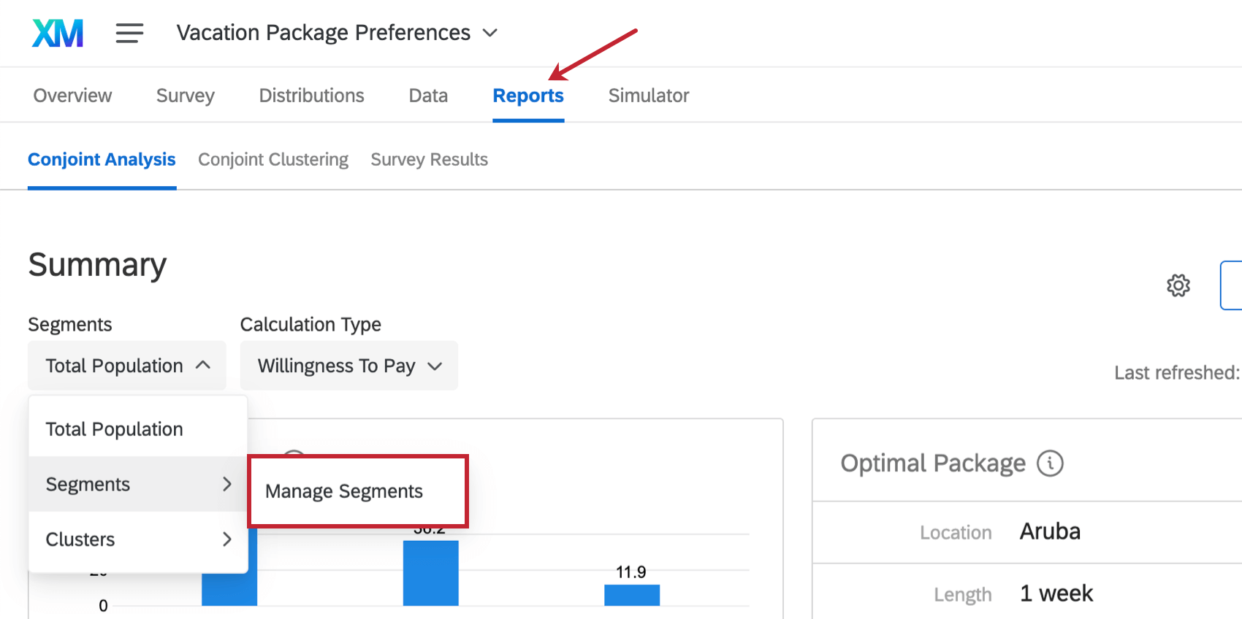Switch to Conjoint Clustering report
The width and height of the screenshot is (1242, 619).
[x=273, y=160]
